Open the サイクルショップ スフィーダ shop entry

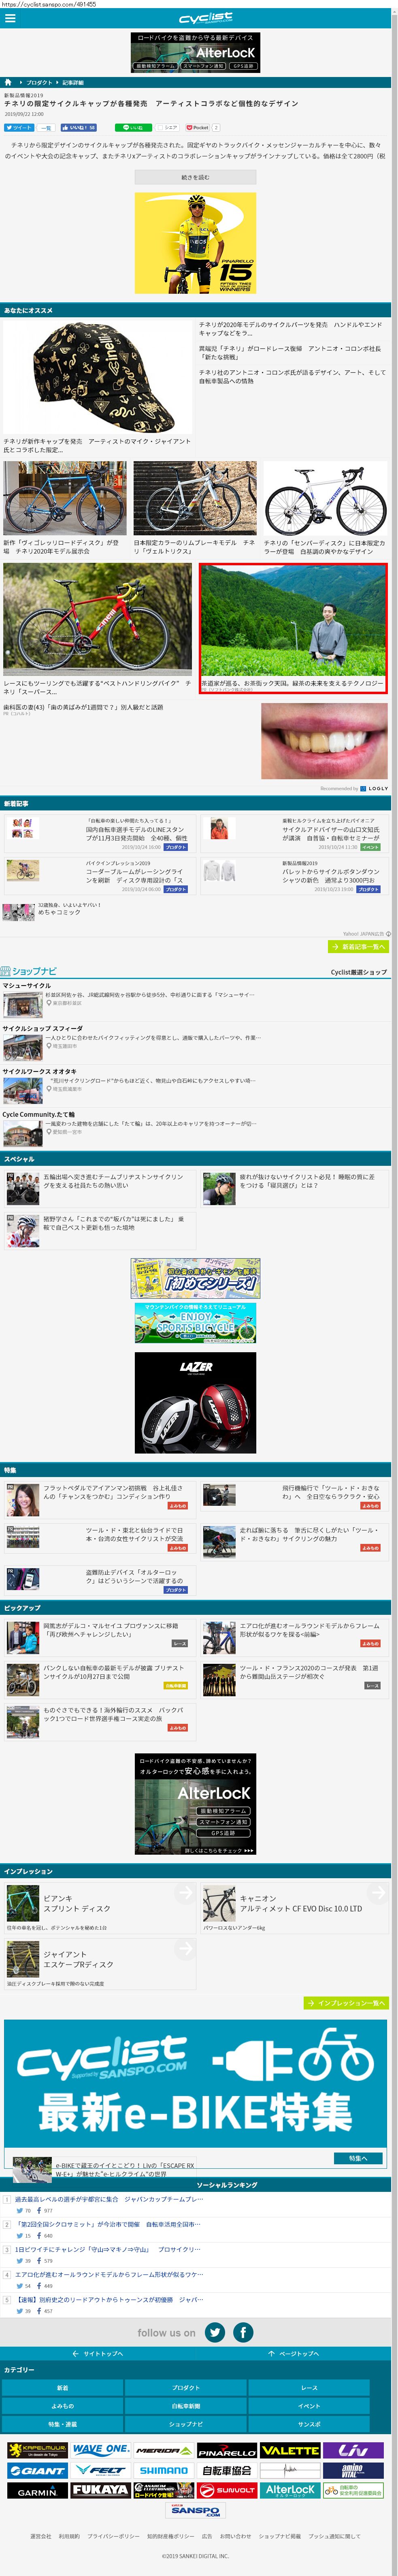pyautogui.click(x=195, y=1043)
